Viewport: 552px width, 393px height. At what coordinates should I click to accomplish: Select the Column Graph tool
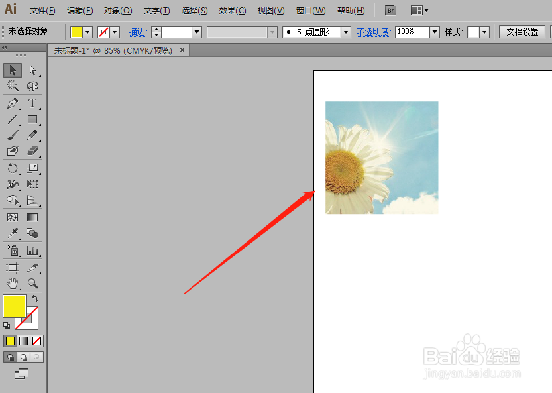point(32,251)
